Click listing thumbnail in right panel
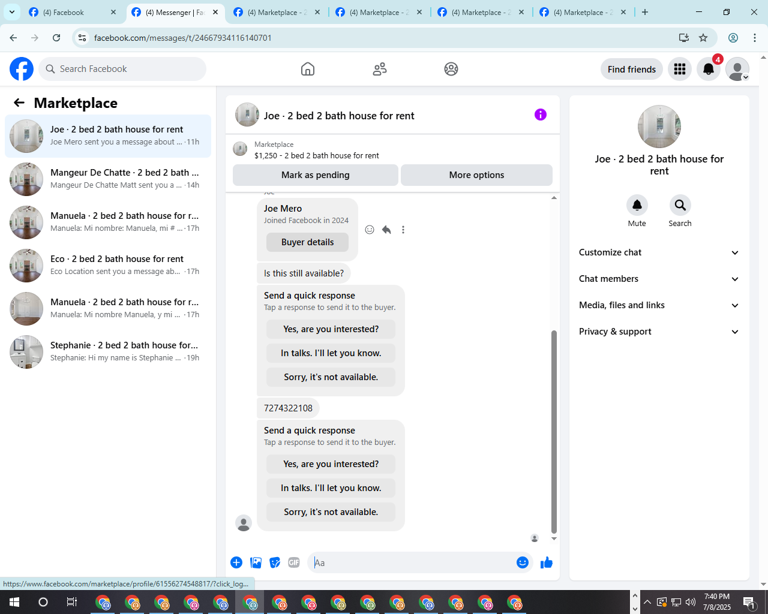Viewport: 768px width, 614px height. coord(659,127)
